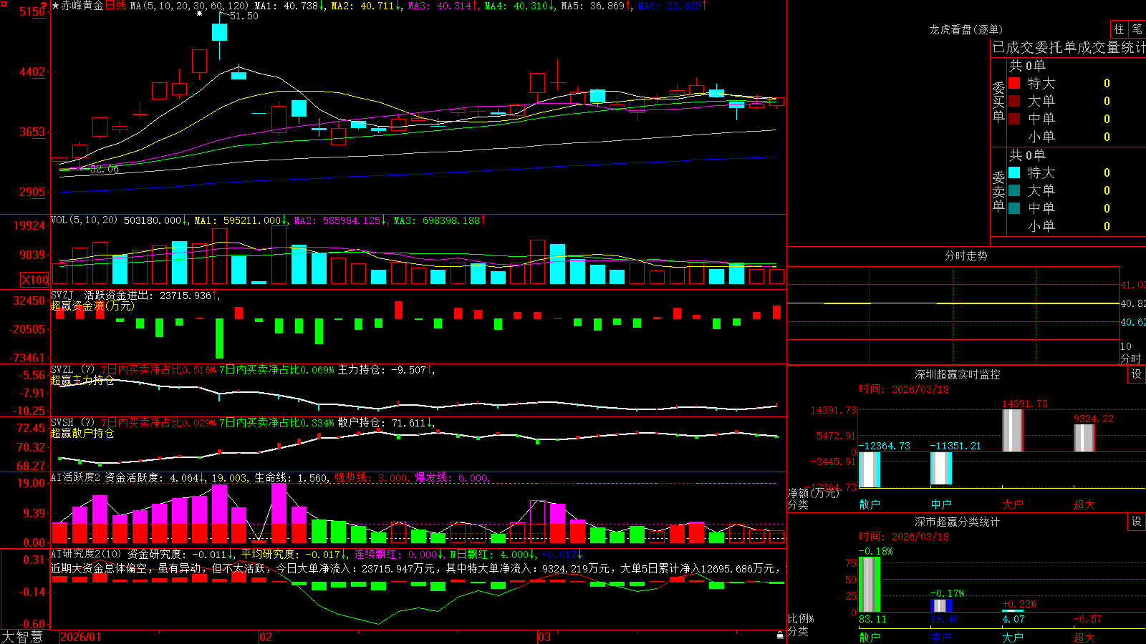Click the 大智慧 logo text at bottom left
Viewport: 1146px width, 644px height.
[22, 637]
